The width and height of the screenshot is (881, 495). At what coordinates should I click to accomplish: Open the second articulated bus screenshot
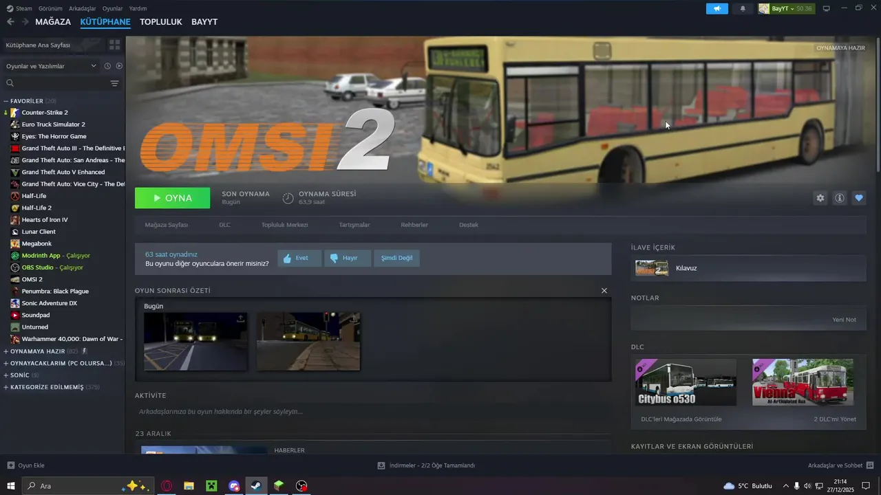coord(308,342)
